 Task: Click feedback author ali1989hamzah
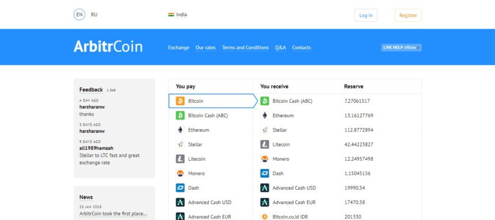pos(96,148)
